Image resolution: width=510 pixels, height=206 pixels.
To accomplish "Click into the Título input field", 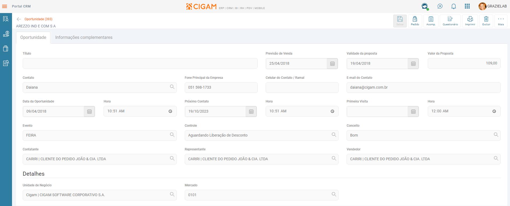I will click(x=140, y=63).
